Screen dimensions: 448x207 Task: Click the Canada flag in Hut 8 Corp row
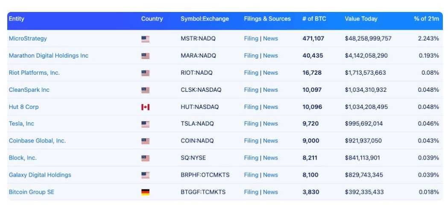tap(145, 107)
